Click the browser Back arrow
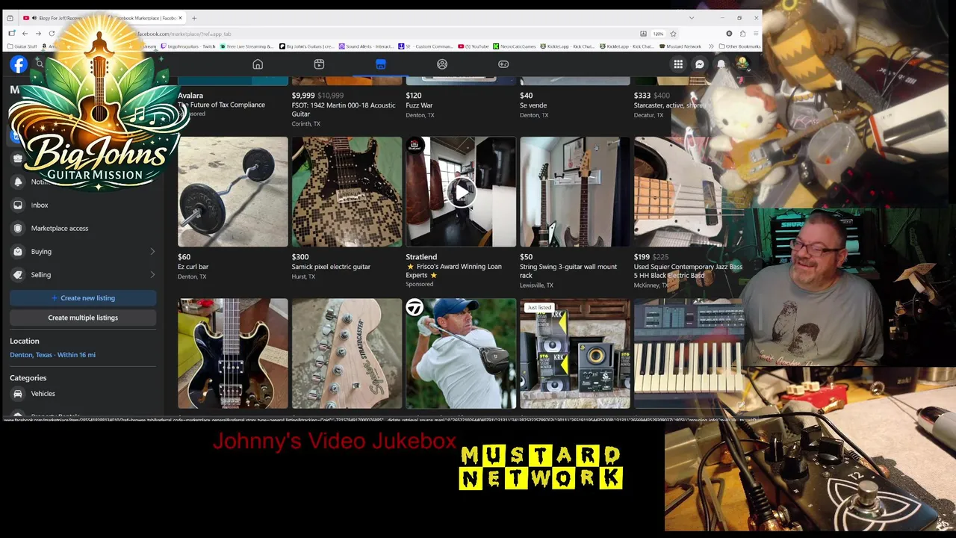Viewport: 956px width, 538px height. point(25,34)
